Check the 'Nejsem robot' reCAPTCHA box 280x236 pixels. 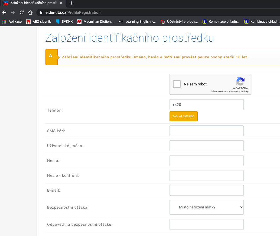pyautogui.click(x=177, y=84)
